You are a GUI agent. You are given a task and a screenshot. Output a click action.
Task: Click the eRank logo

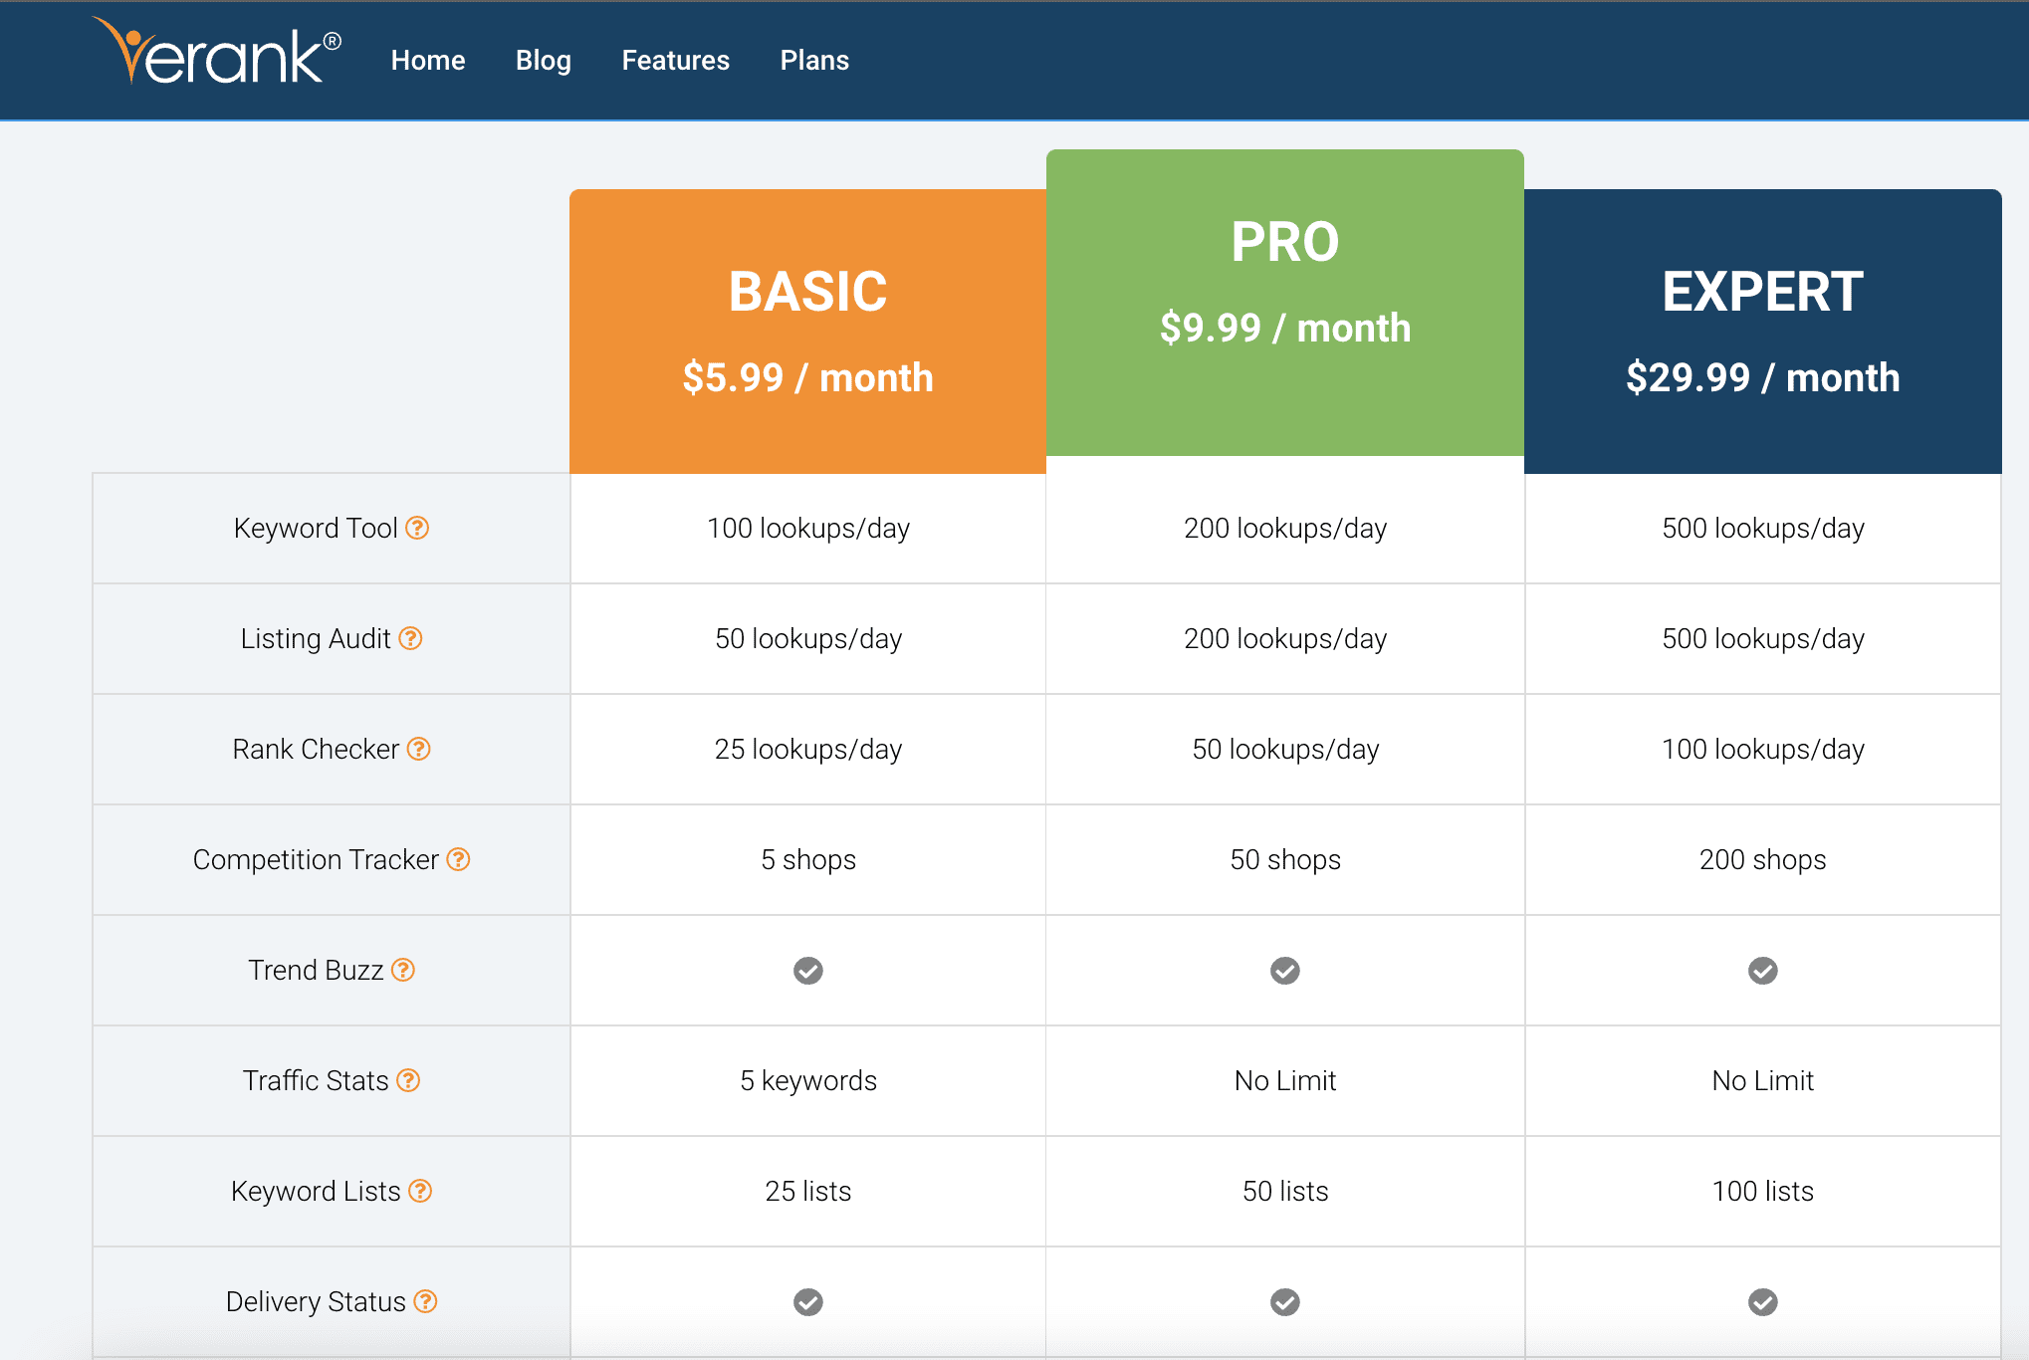[x=217, y=52]
